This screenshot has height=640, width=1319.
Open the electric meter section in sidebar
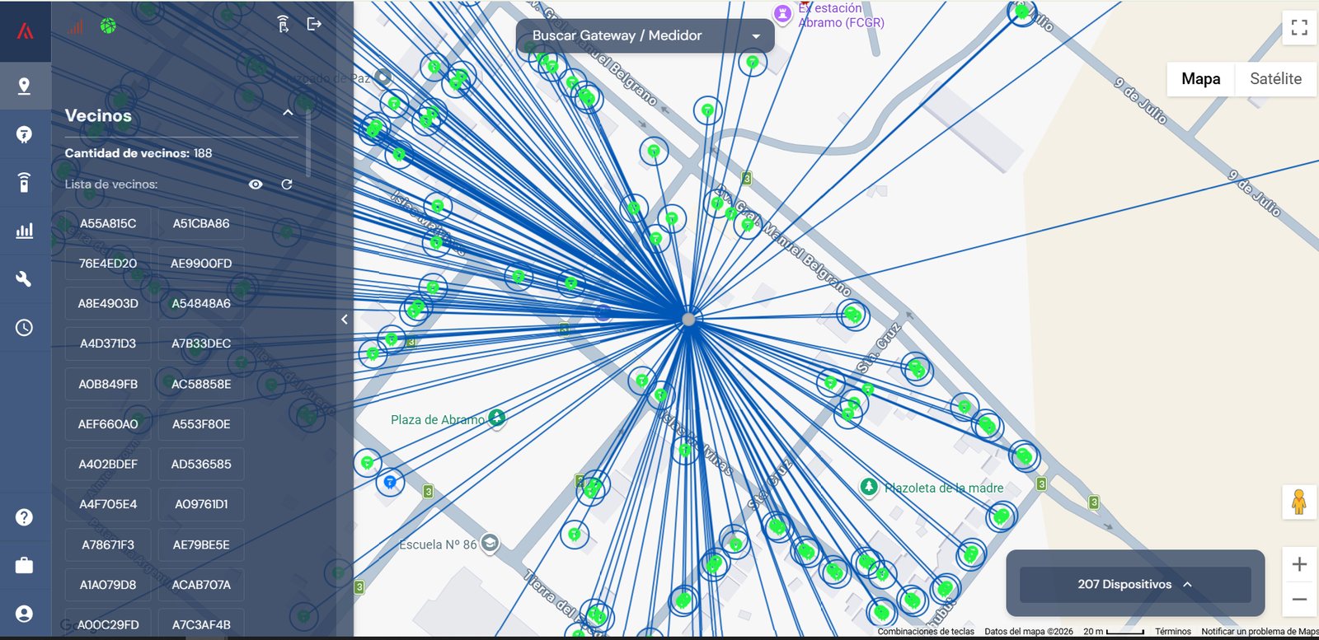pyautogui.click(x=25, y=134)
